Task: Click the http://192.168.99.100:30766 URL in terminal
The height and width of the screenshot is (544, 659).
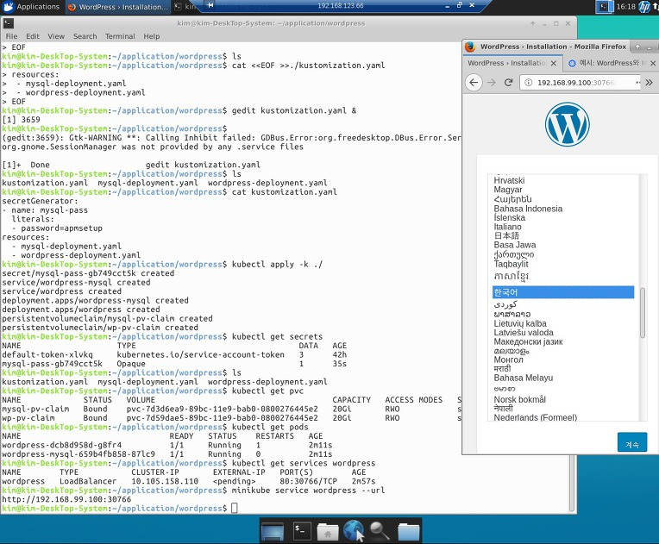Action: point(66,499)
